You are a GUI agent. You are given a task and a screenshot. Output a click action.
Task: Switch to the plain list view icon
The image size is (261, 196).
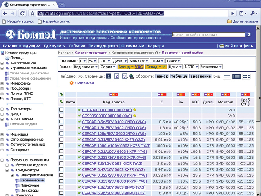[x=227, y=76]
